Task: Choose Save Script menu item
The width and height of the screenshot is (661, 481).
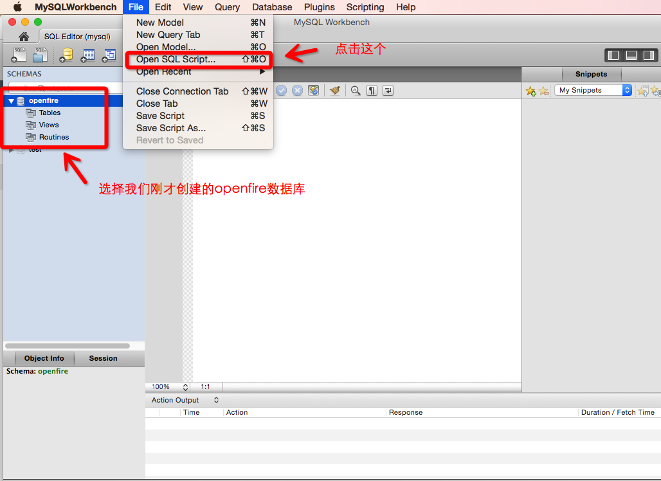Action: pos(199,116)
